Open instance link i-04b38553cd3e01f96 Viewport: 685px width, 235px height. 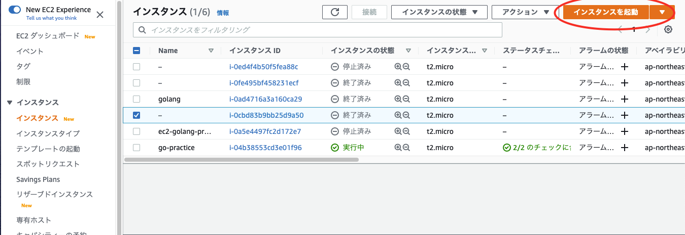click(x=265, y=148)
